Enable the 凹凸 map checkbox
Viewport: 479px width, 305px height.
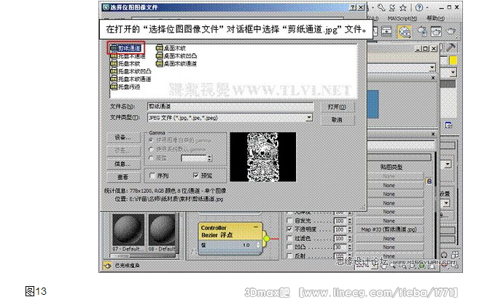pyautogui.click(x=289, y=247)
